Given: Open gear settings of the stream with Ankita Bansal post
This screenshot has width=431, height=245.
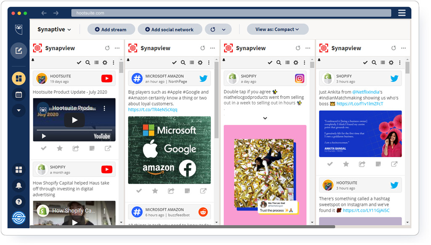Looking at the screenshot, I should 391,63.
